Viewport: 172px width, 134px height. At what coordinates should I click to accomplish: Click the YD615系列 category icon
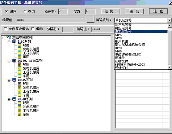(x=14, y=80)
